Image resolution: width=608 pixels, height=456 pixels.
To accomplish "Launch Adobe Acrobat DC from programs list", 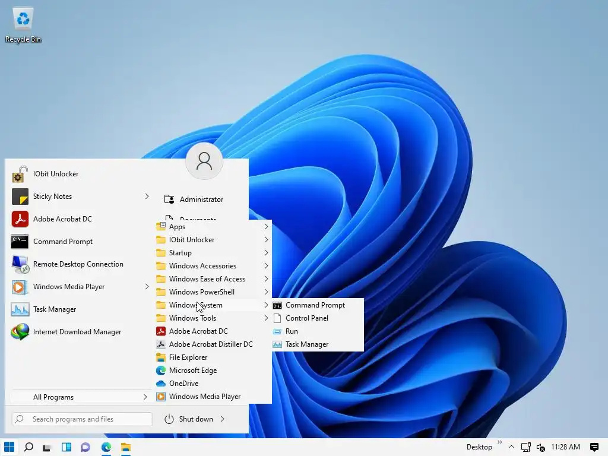I will 213,331.
